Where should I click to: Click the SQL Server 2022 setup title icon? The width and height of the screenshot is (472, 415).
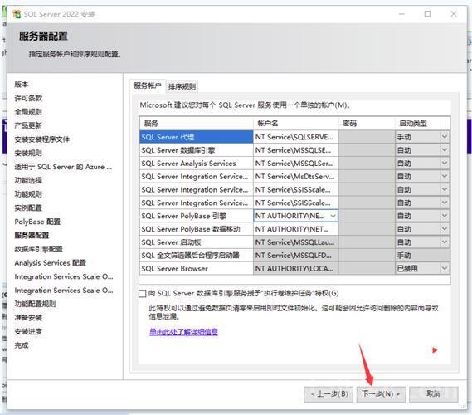point(17,14)
